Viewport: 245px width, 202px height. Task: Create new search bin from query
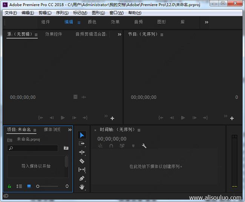pos(66,148)
